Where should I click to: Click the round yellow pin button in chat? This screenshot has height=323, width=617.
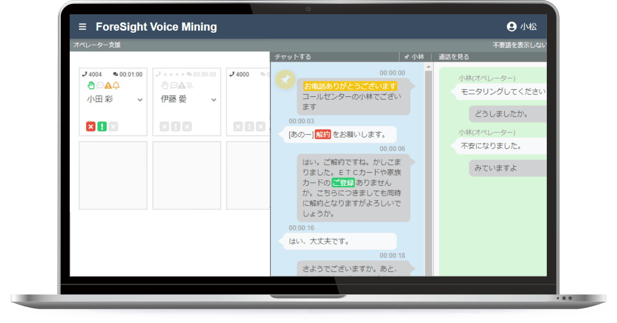click(x=285, y=79)
